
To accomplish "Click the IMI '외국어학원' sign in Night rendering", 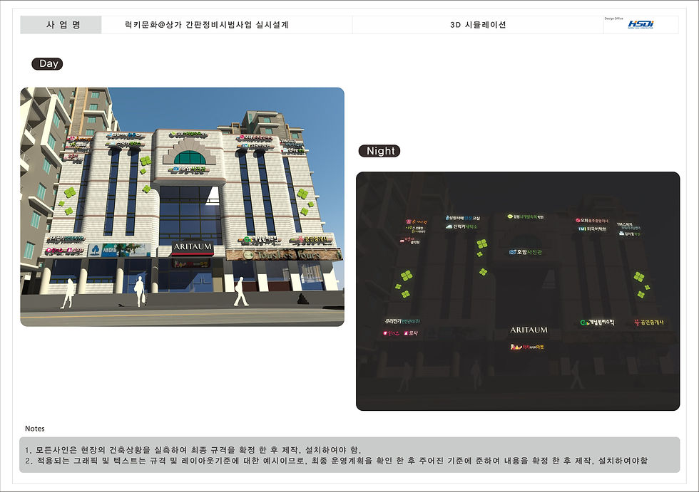I will coord(593,229).
